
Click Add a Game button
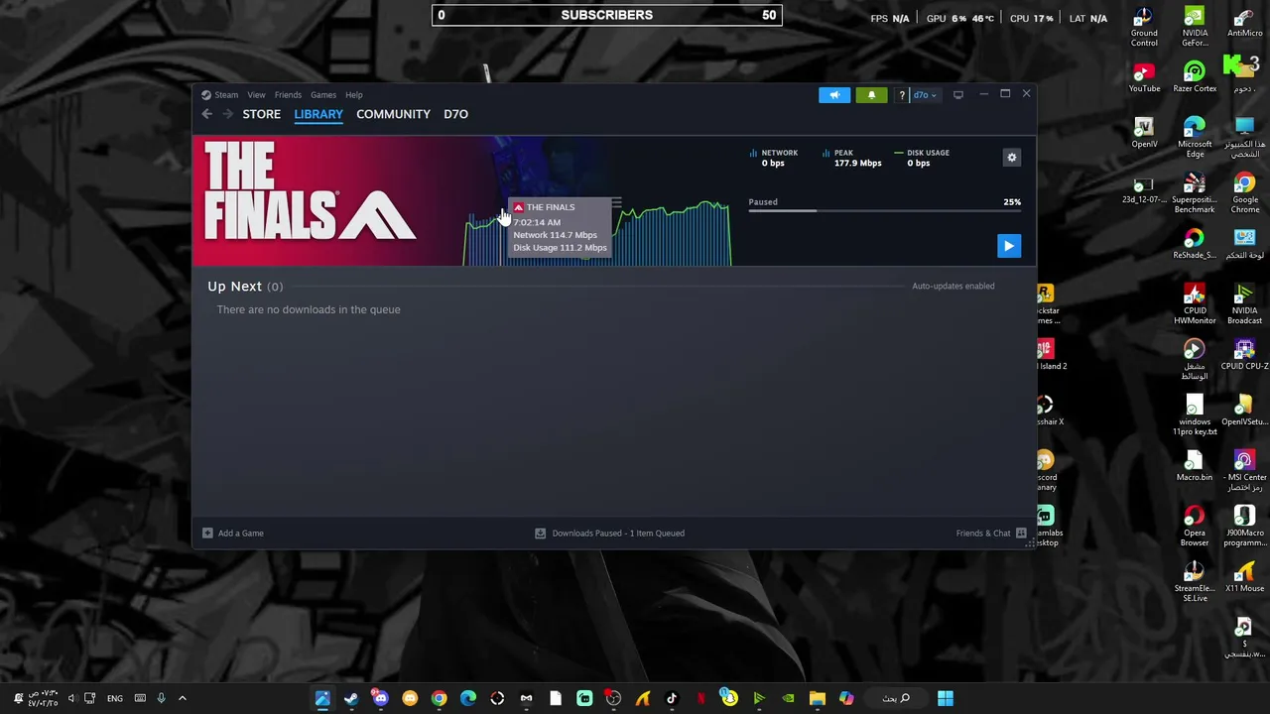click(x=233, y=534)
